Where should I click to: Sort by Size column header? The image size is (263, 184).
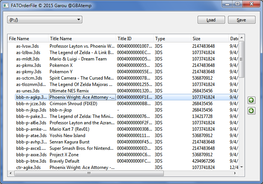click(x=210, y=39)
